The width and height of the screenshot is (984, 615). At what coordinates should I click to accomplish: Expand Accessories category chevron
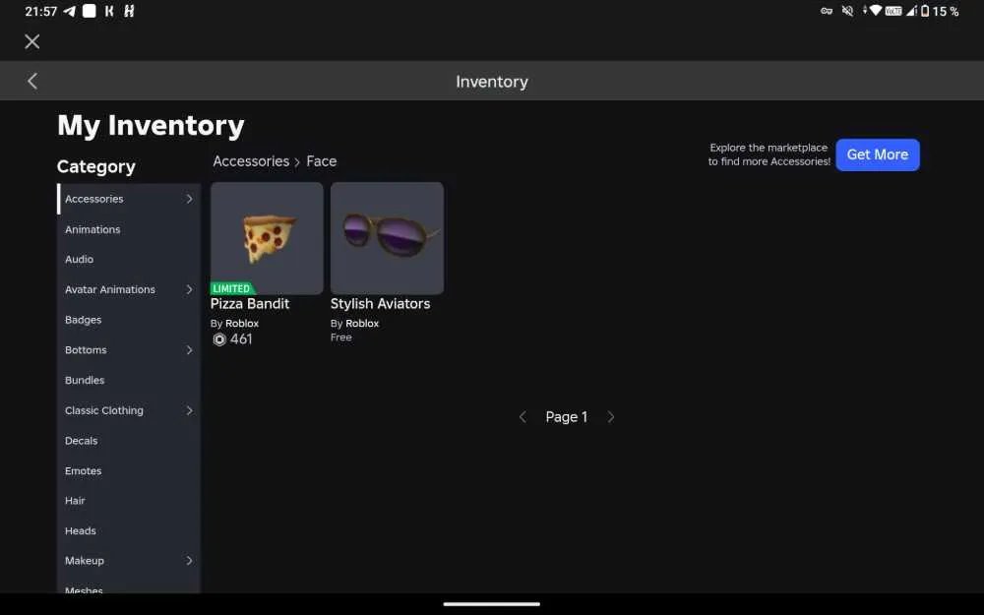[190, 199]
